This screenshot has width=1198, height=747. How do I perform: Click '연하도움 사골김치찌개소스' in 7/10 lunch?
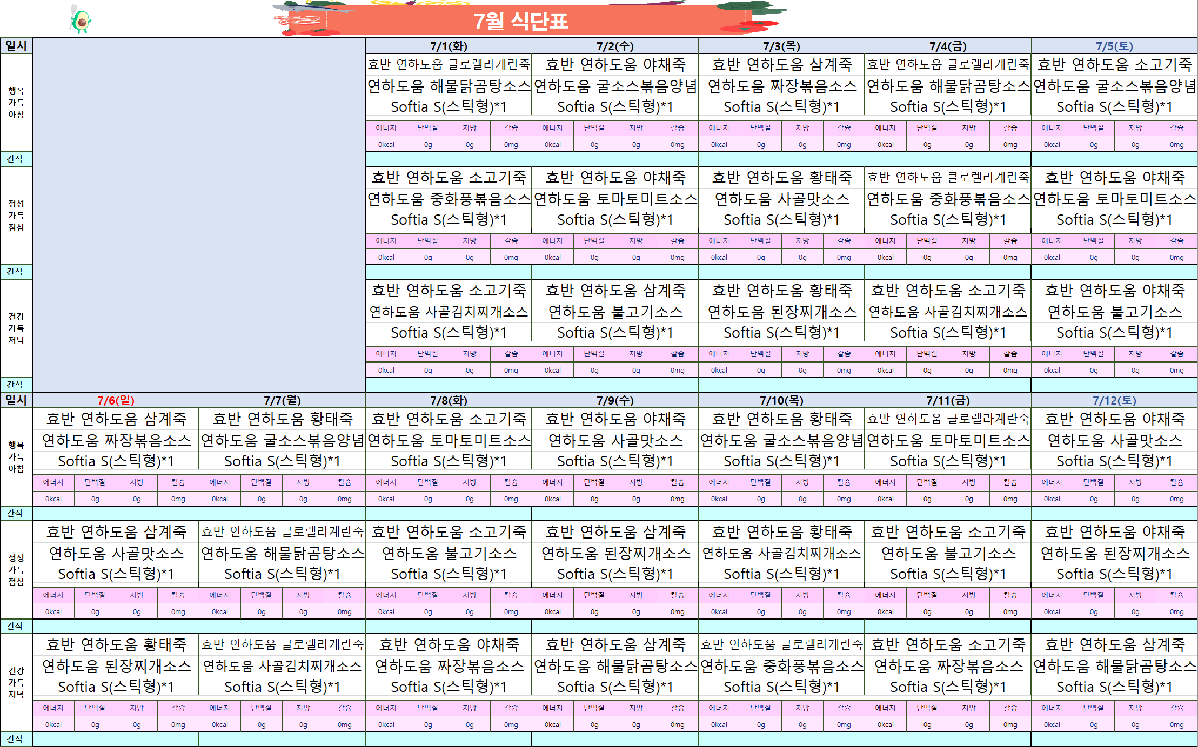click(x=781, y=553)
